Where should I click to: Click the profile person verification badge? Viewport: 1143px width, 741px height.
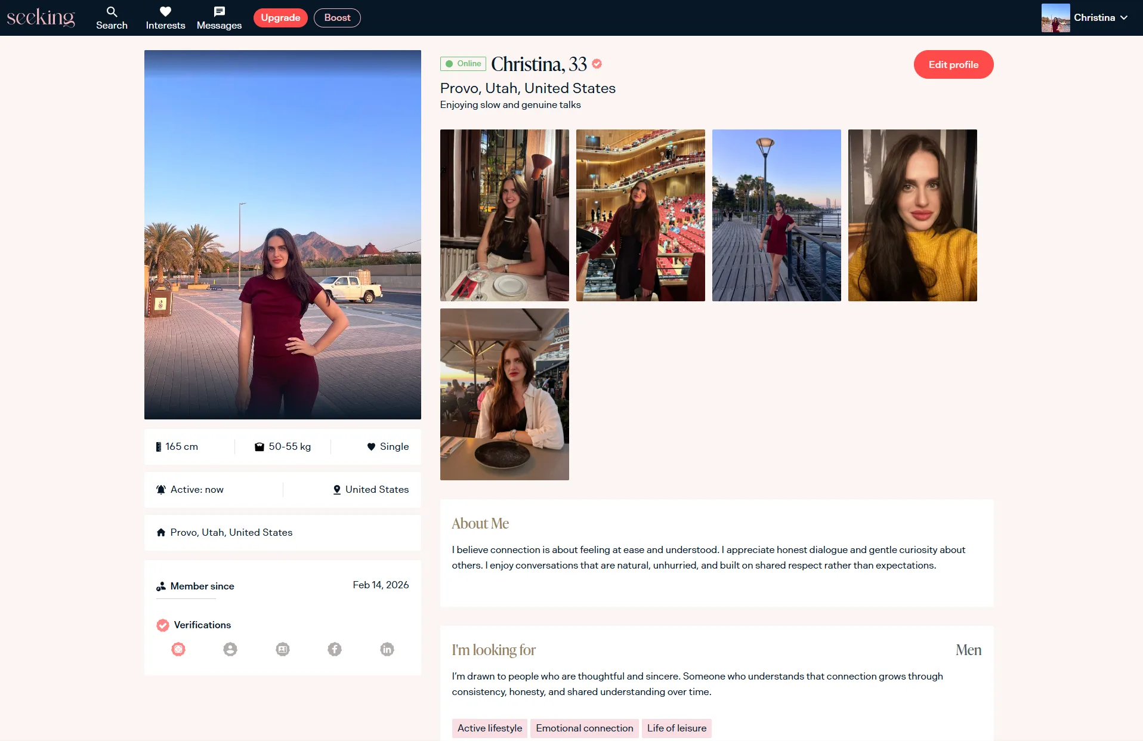coord(230,649)
